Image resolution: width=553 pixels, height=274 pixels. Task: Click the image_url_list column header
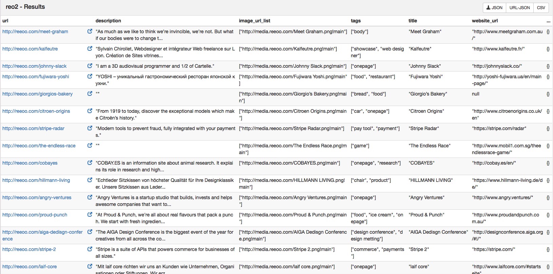coord(255,21)
